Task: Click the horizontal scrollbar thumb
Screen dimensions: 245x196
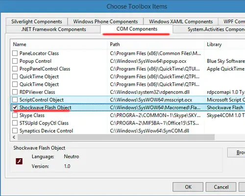Action: click(116, 137)
